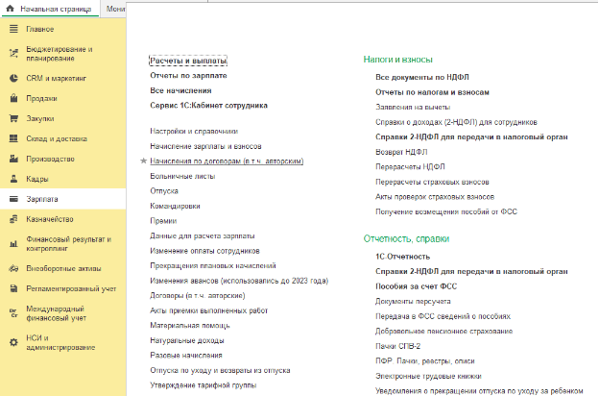Click the Склад и доставка icon
This screenshot has height=396, width=599.
[x=13, y=138]
